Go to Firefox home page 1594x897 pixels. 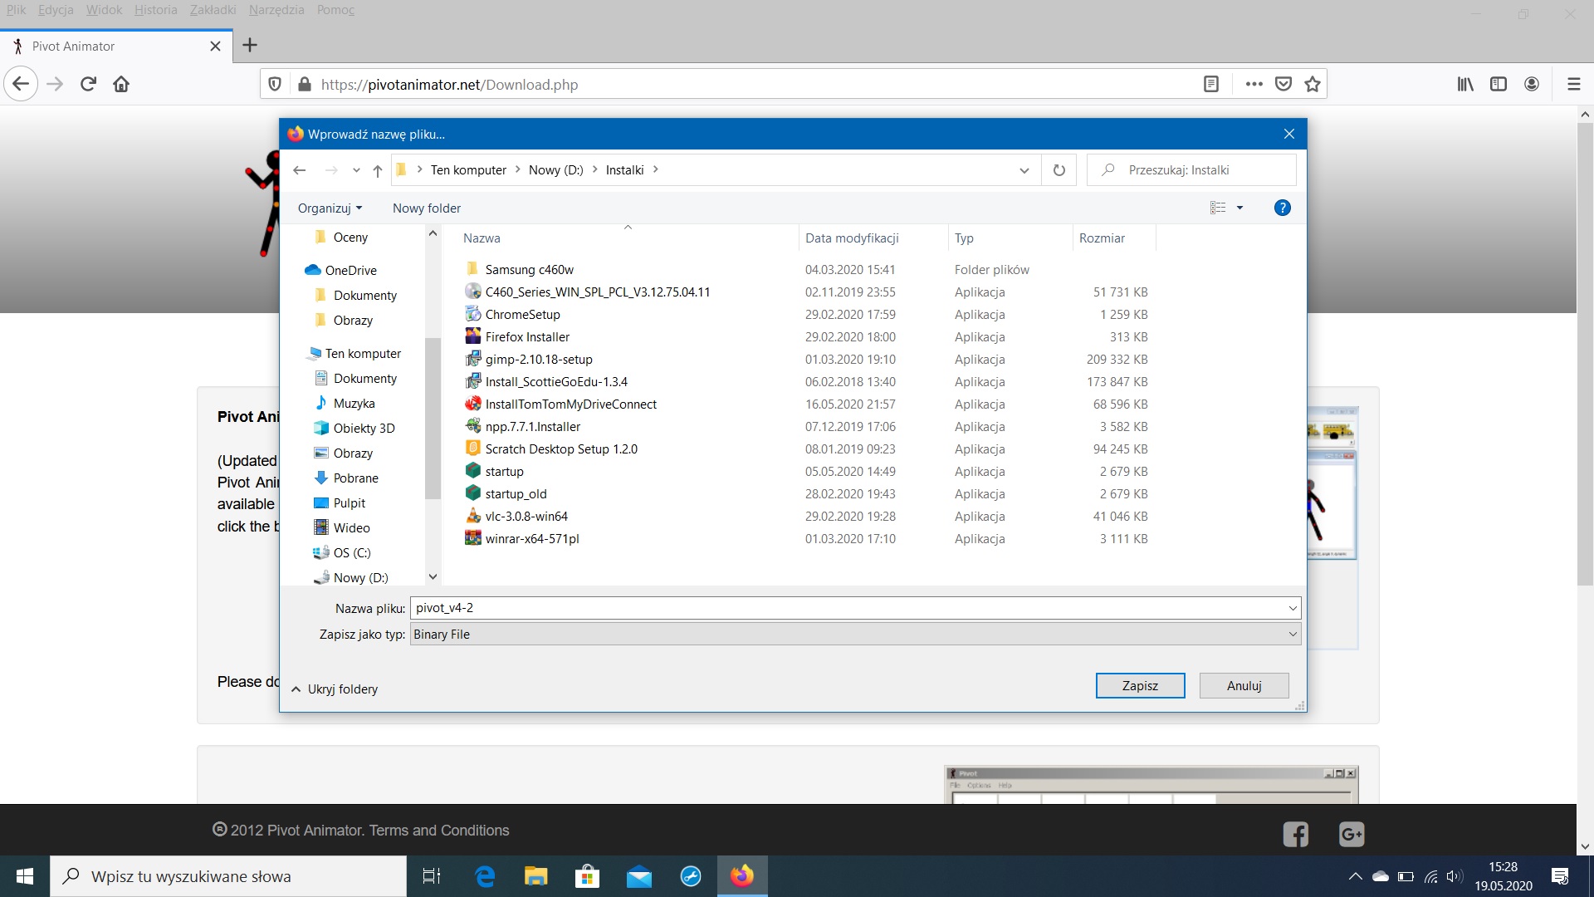click(121, 84)
